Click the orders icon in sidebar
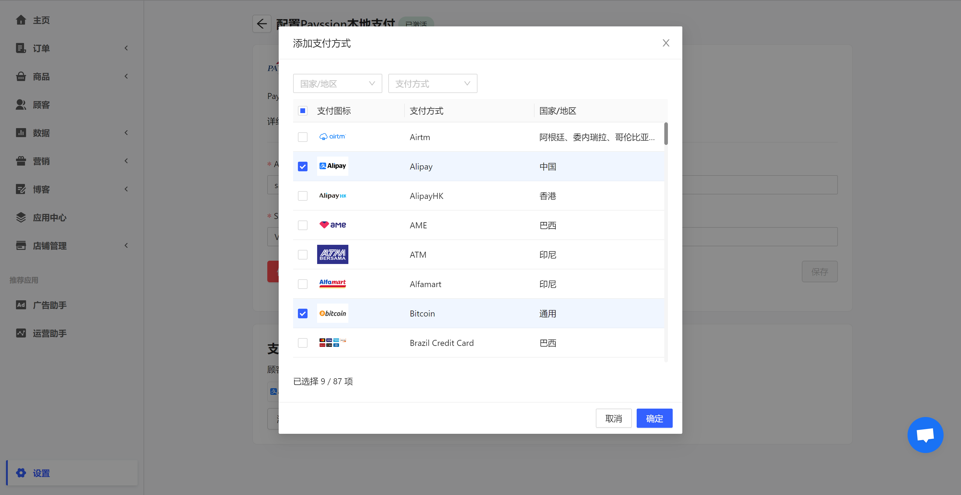Image resolution: width=961 pixels, height=495 pixels. click(x=21, y=48)
